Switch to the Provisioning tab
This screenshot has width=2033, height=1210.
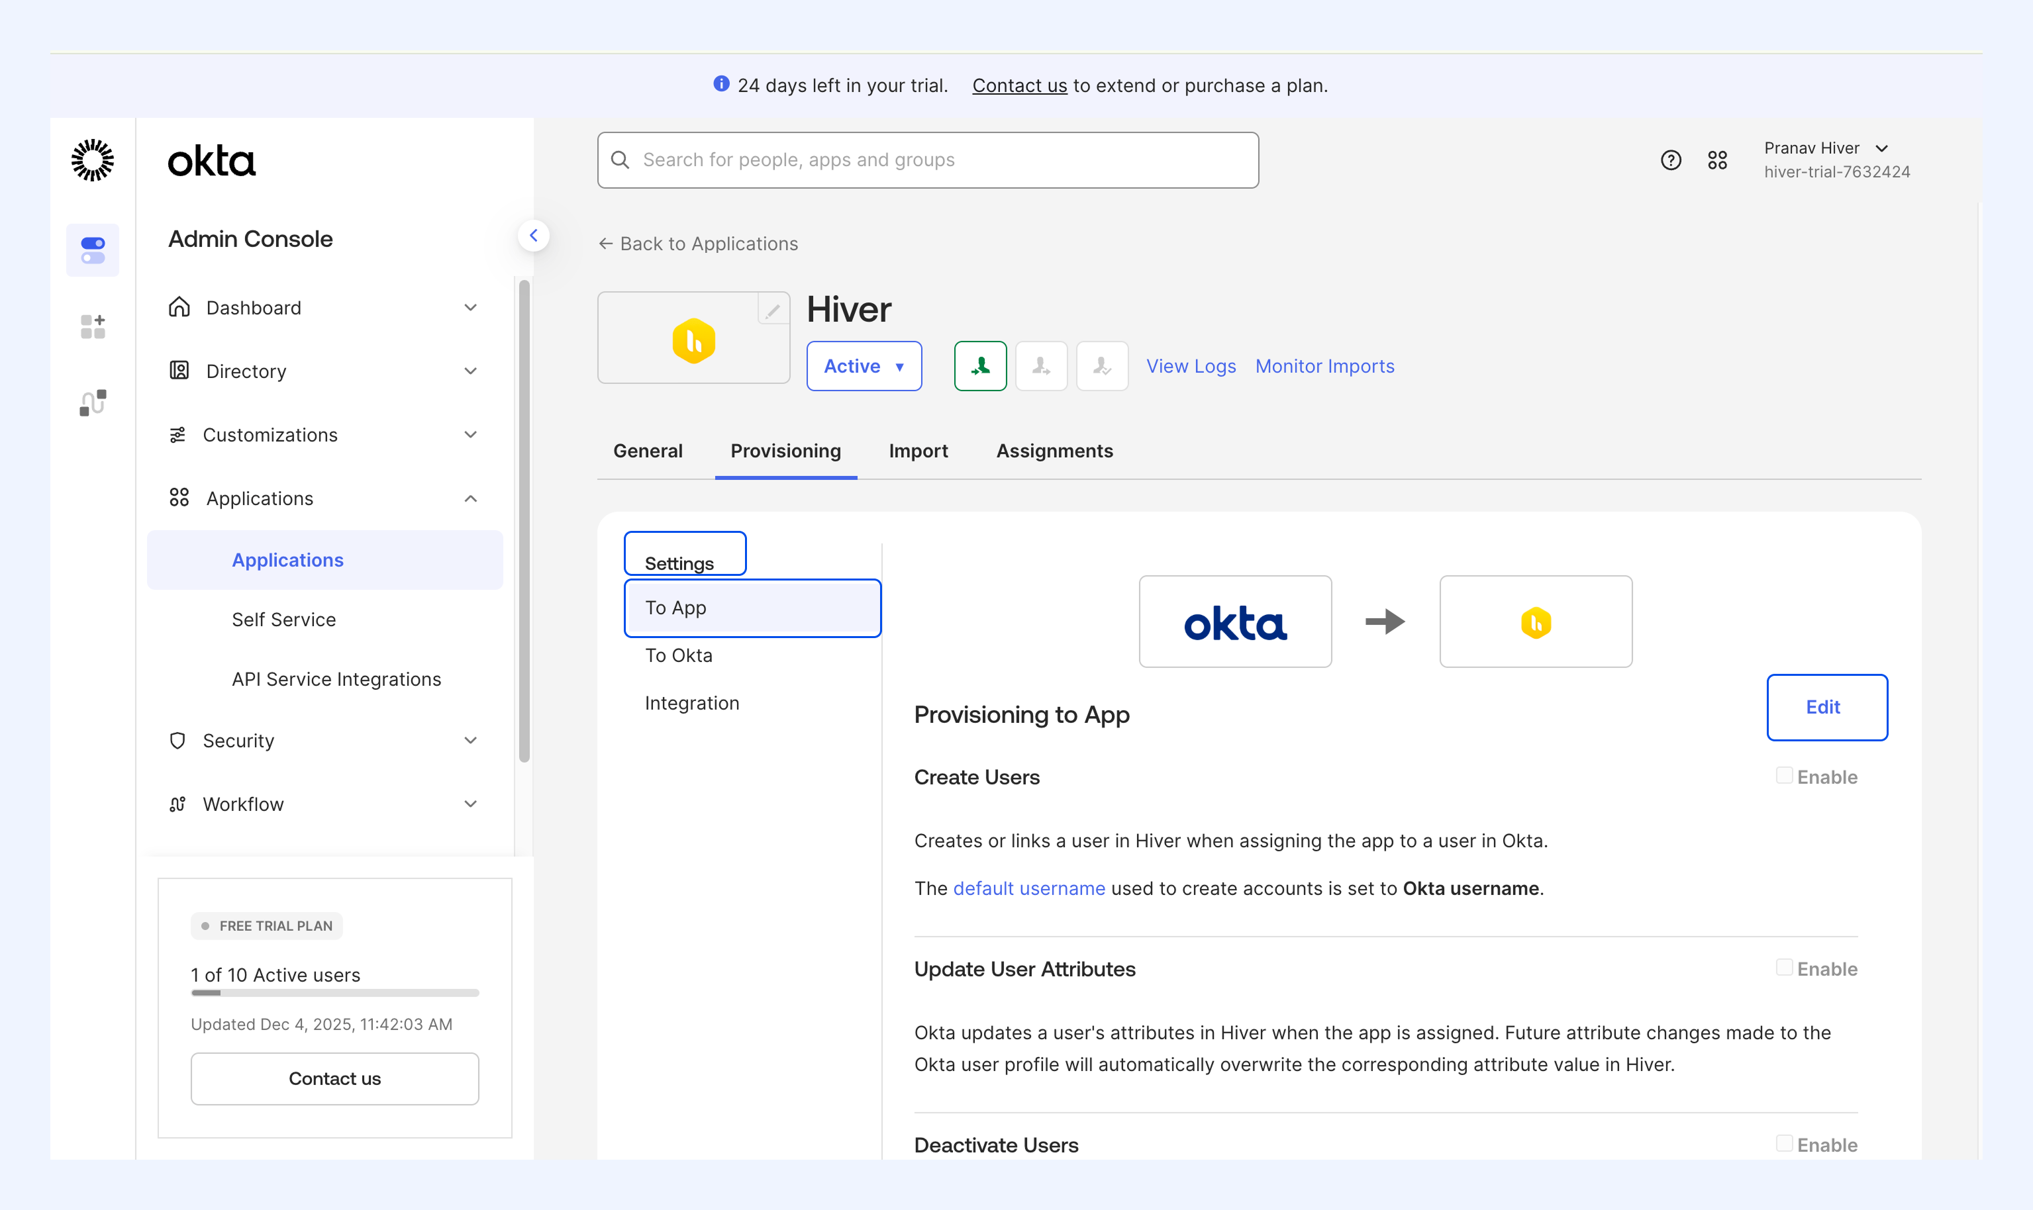(786, 451)
